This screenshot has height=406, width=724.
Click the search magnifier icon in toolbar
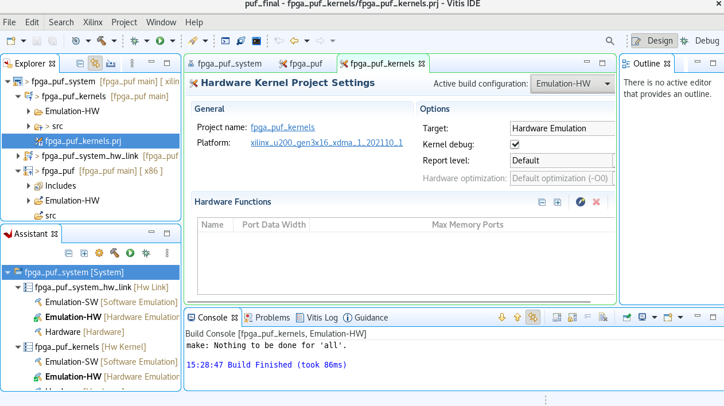coord(610,41)
